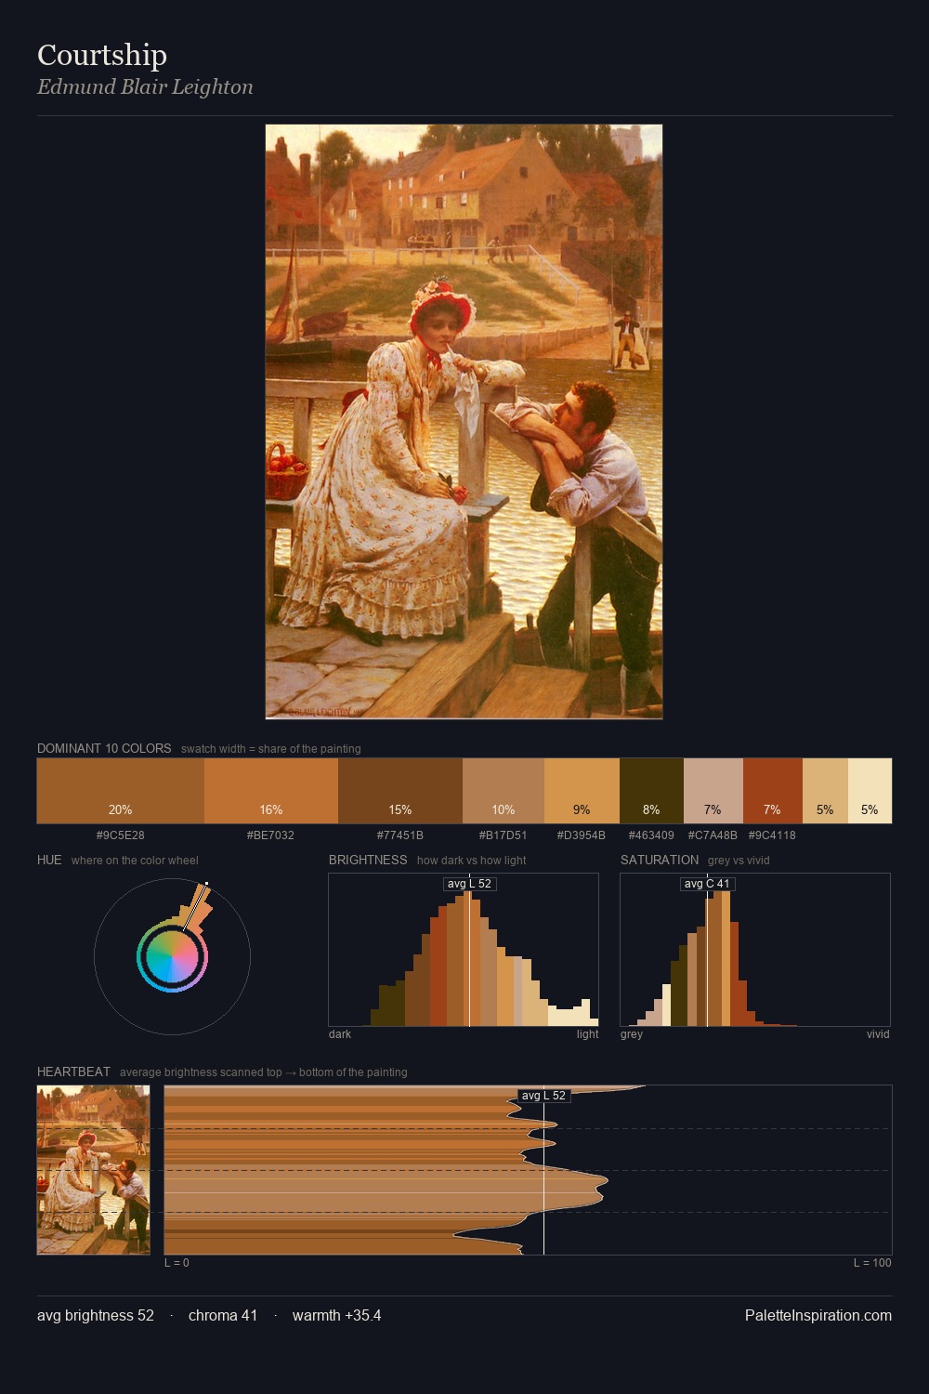Choose the dark olive 8% swatch #463409
Viewport: 929px width, 1394px height.
click(x=651, y=791)
